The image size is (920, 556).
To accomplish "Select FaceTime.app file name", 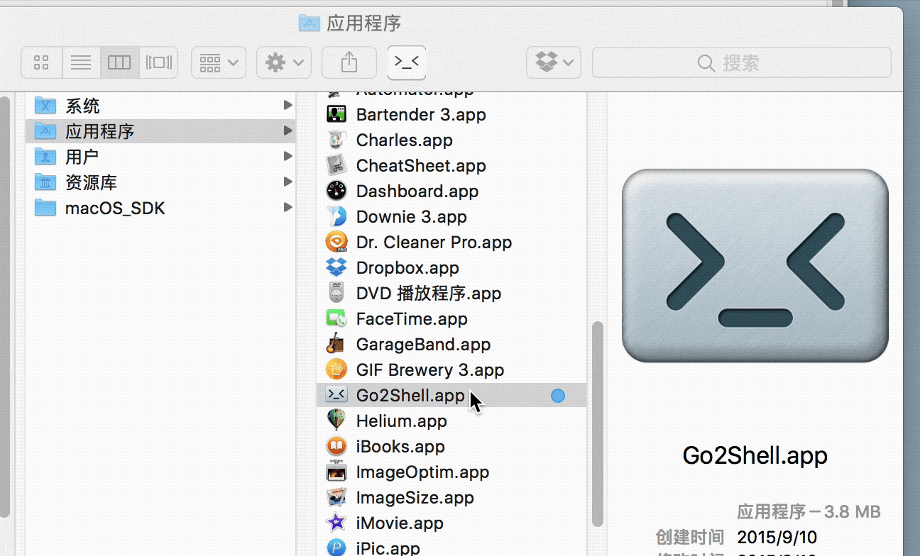I will (412, 318).
